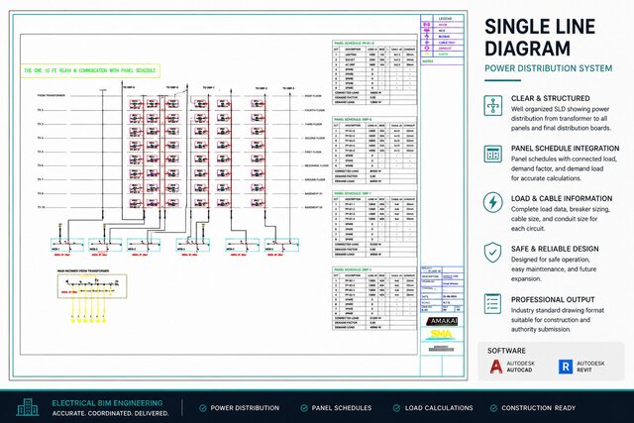Click the lightning bolt Load & Cable icon
The height and width of the screenshot is (423, 634).
pos(493,202)
